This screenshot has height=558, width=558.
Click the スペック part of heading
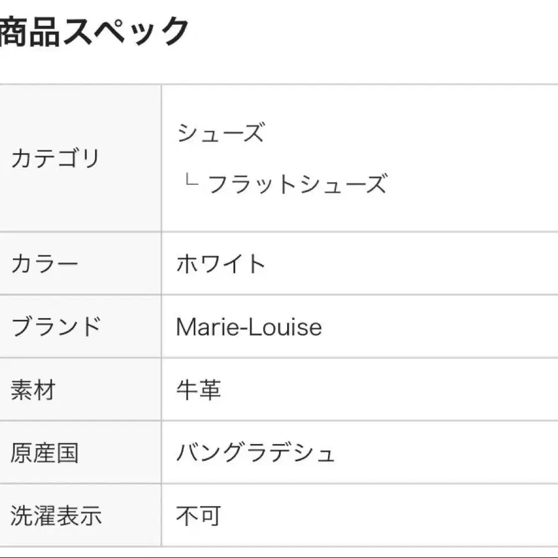click(126, 32)
